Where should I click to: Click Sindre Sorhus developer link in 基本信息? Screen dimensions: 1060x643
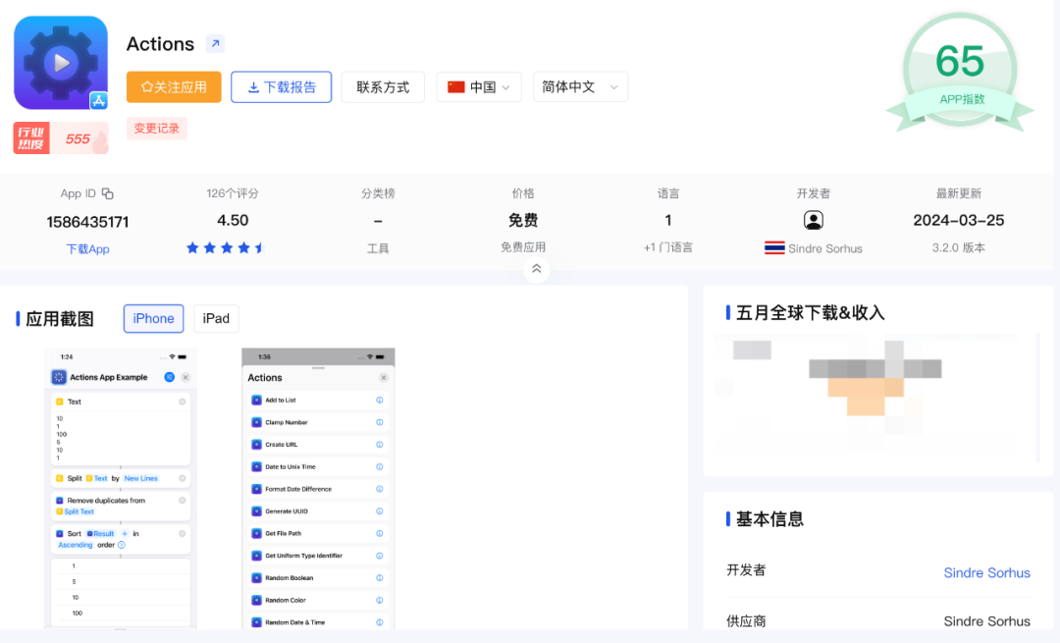[x=986, y=572]
